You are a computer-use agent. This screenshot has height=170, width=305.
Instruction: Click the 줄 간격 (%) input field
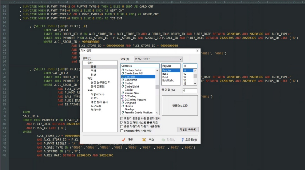click(190, 91)
